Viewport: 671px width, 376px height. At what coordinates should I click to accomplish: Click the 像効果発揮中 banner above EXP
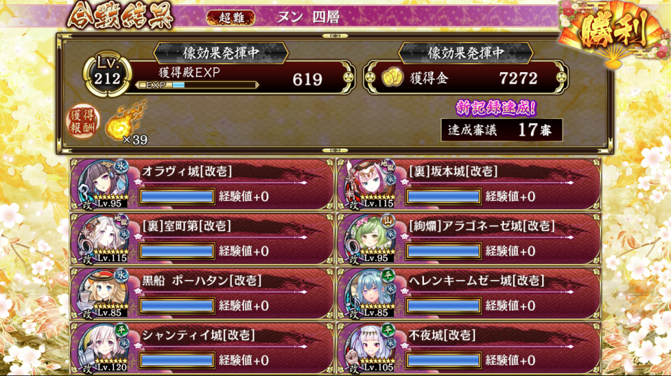[x=221, y=53]
